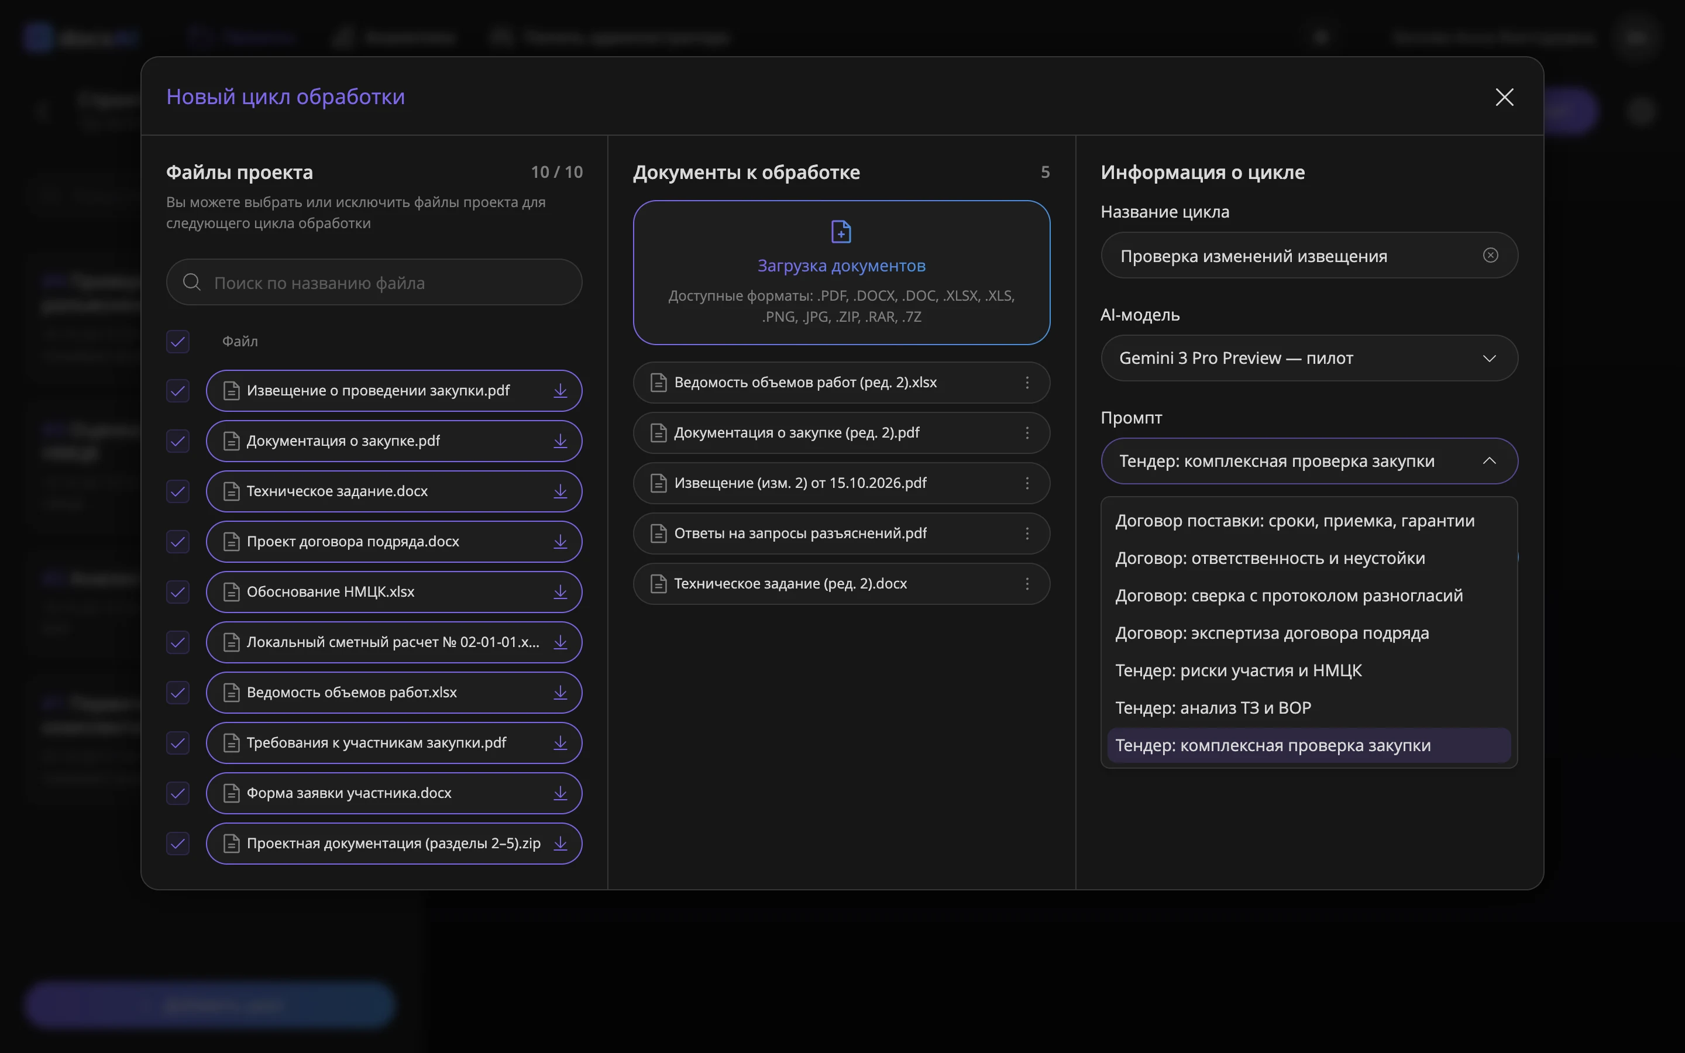Open the AI-модель dropdown
The width and height of the screenshot is (1685, 1053).
(x=1309, y=358)
